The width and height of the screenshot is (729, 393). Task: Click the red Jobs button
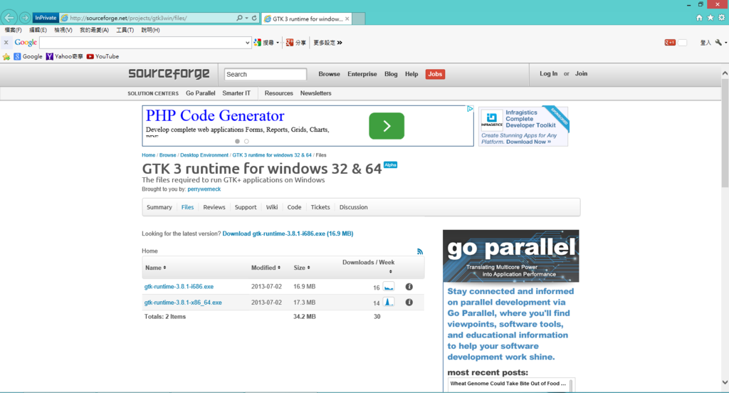click(435, 74)
